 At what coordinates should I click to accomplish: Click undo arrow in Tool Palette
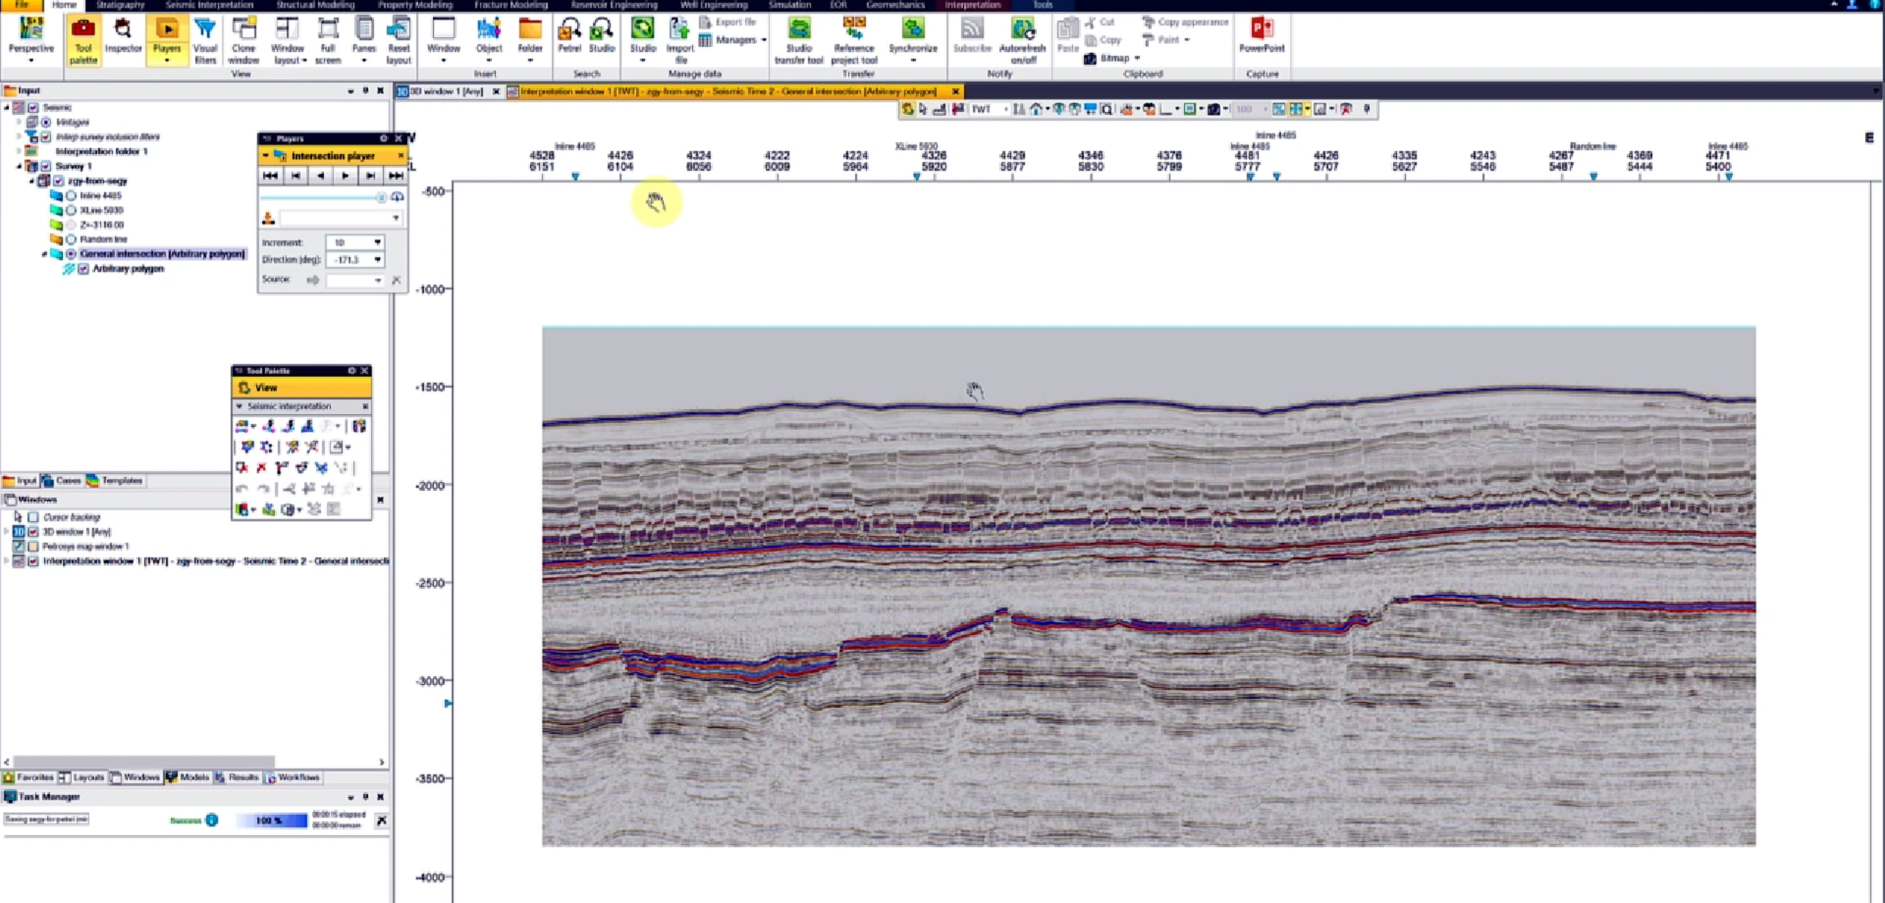[242, 489]
